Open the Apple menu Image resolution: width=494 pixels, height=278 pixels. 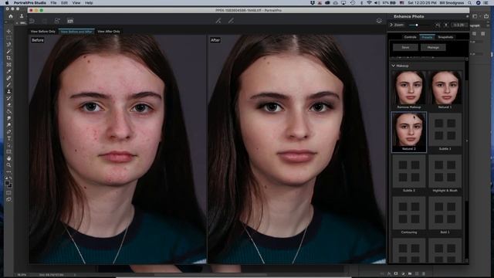tap(7, 2)
